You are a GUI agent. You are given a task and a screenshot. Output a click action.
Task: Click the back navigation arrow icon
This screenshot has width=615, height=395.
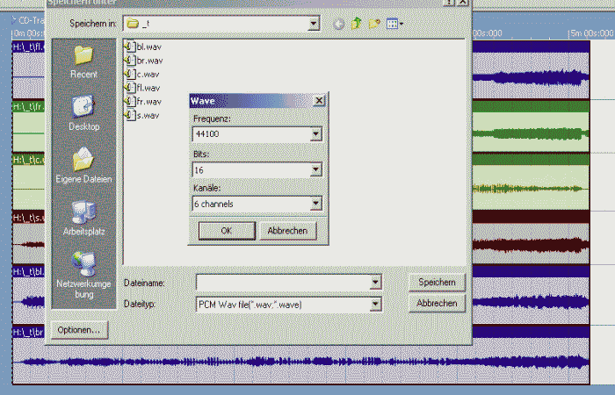pyautogui.click(x=339, y=24)
